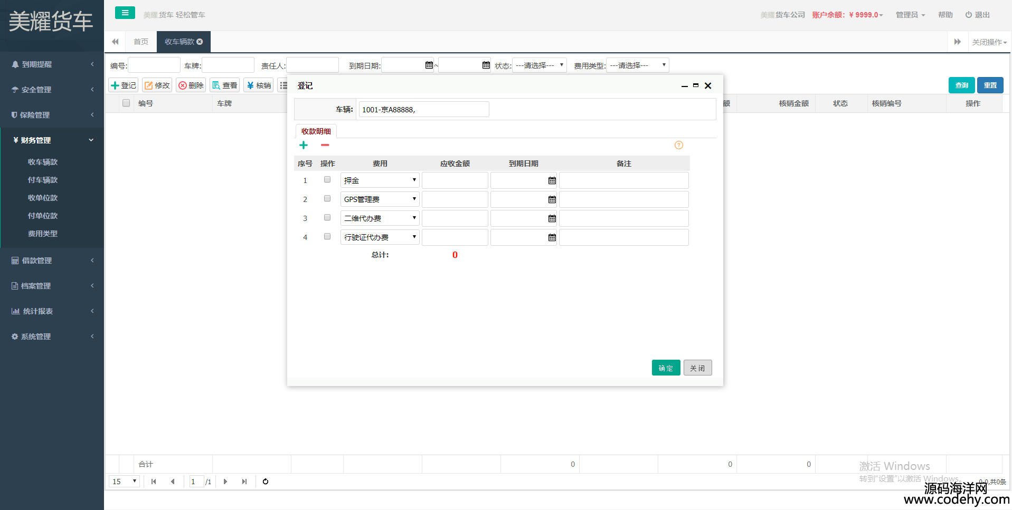Check the row 4 行驶证代办费 checkbox

pyautogui.click(x=327, y=237)
